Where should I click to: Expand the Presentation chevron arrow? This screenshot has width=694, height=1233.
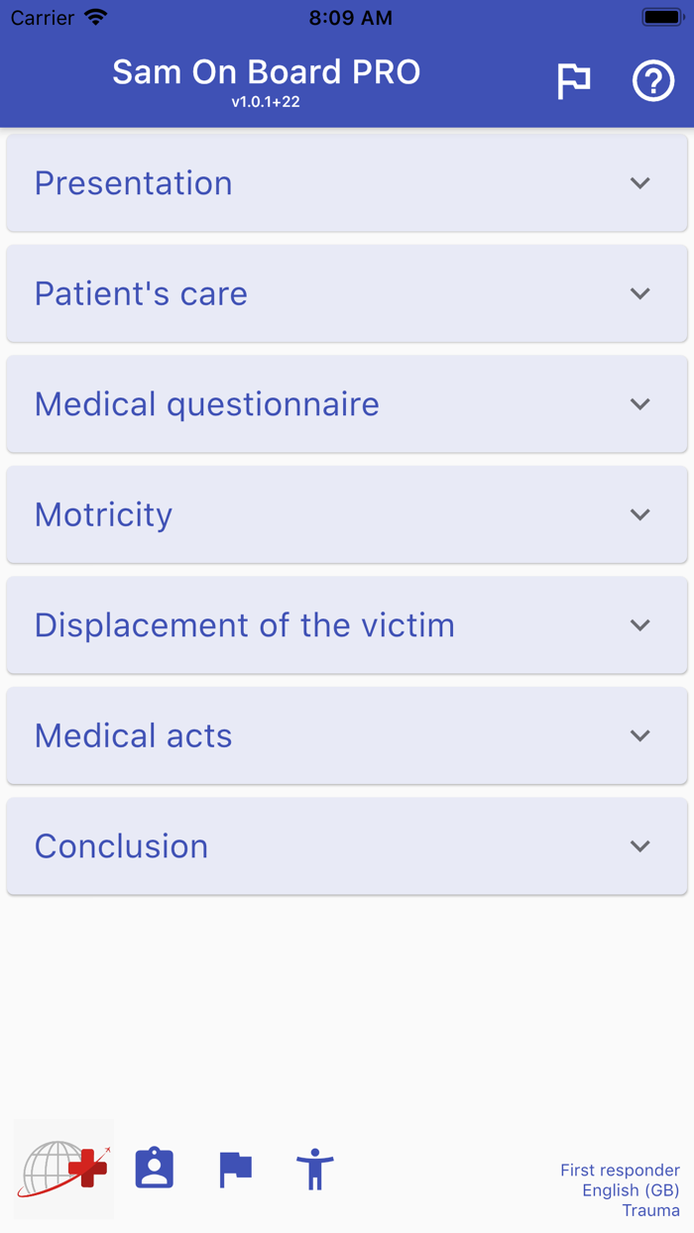click(x=640, y=183)
